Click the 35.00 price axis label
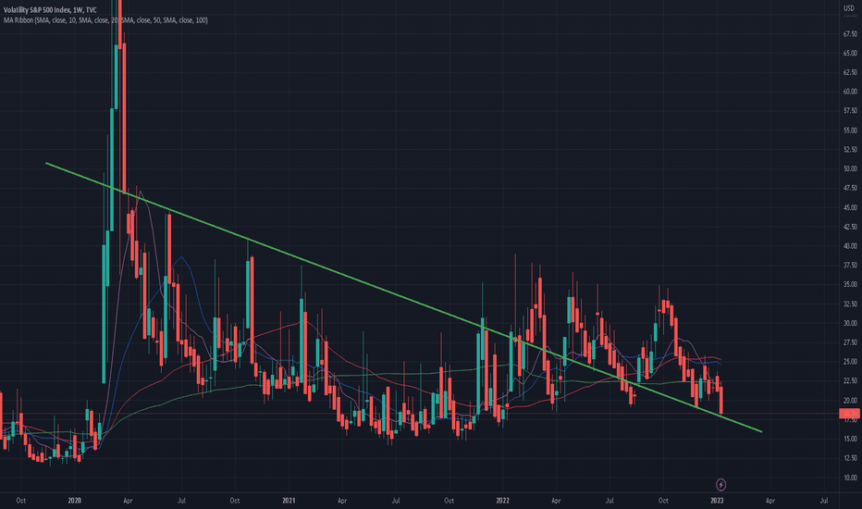This screenshot has height=509, width=862. [850, 284]
